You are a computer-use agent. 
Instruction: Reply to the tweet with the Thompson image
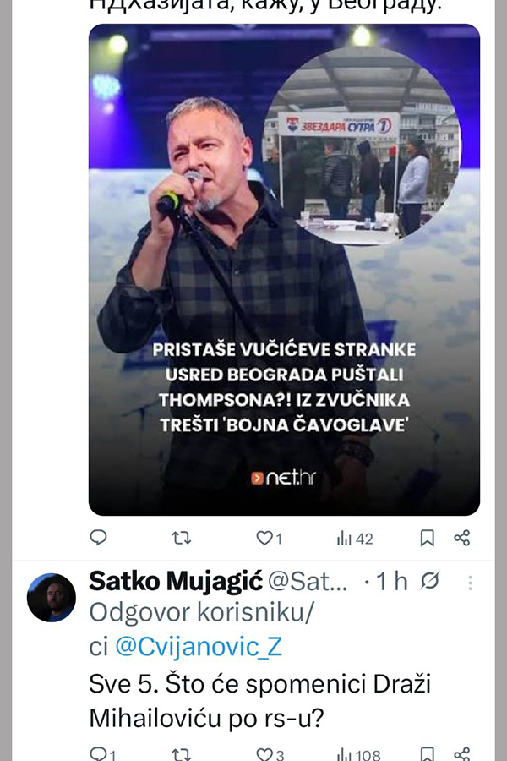click(x=99, y=537)
